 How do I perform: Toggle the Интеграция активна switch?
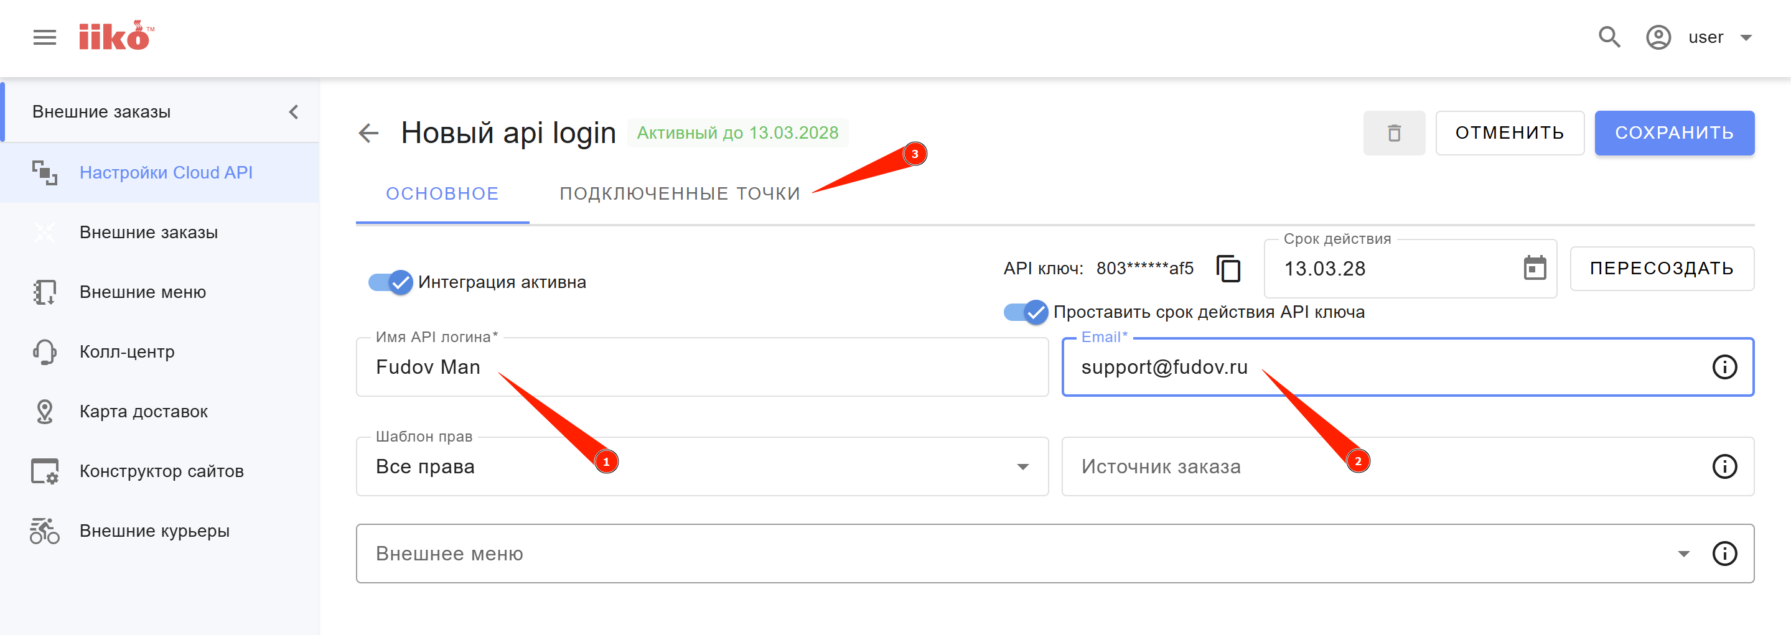(391, 282)
